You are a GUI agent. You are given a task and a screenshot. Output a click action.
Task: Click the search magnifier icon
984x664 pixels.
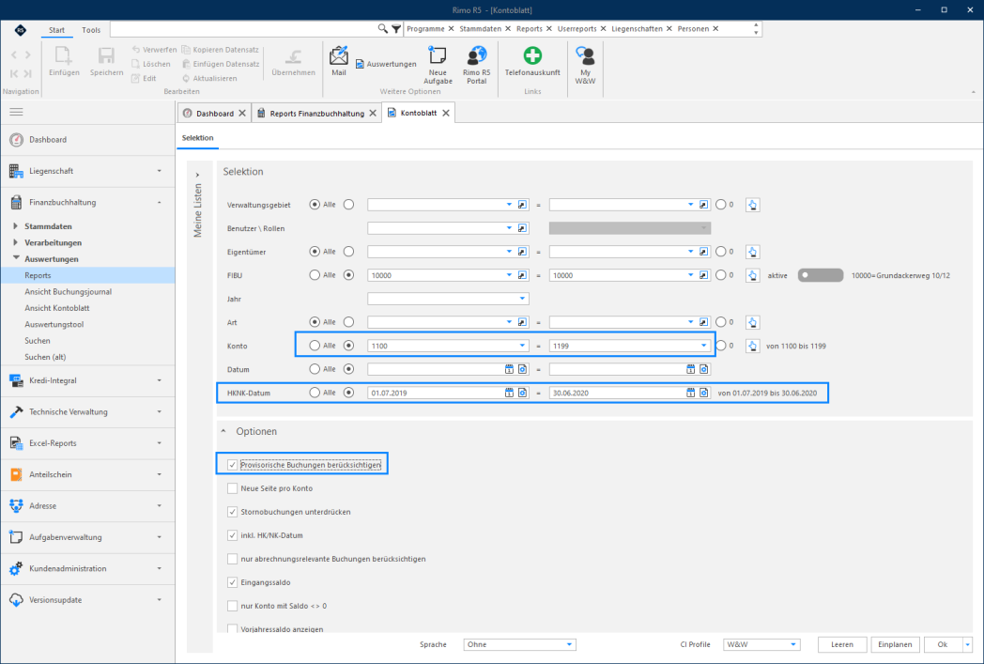[382, 29]
